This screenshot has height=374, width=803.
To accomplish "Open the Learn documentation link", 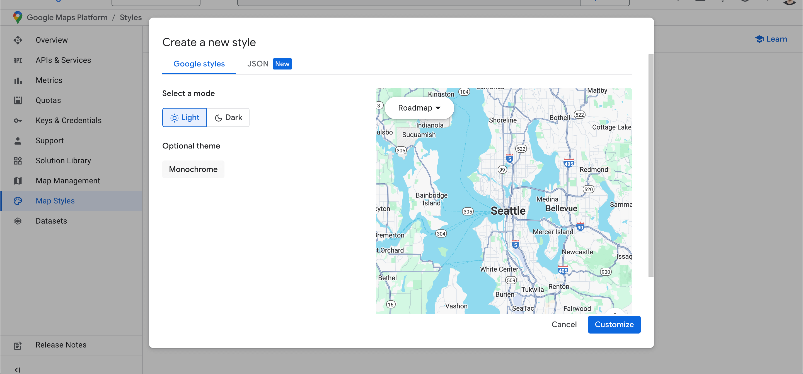I will point(771,39).
